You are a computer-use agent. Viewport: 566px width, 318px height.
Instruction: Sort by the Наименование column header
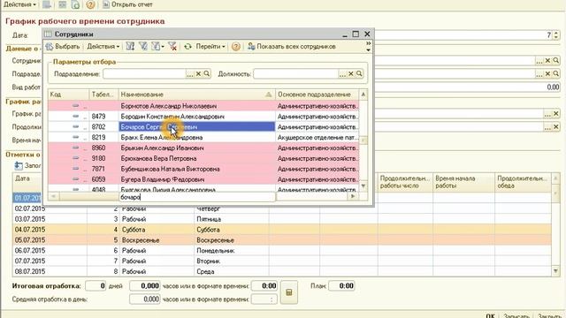[x=196, y=95]
